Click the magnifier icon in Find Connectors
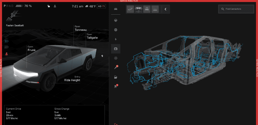This screenshot has height=125, width=258. pos(223,9)
